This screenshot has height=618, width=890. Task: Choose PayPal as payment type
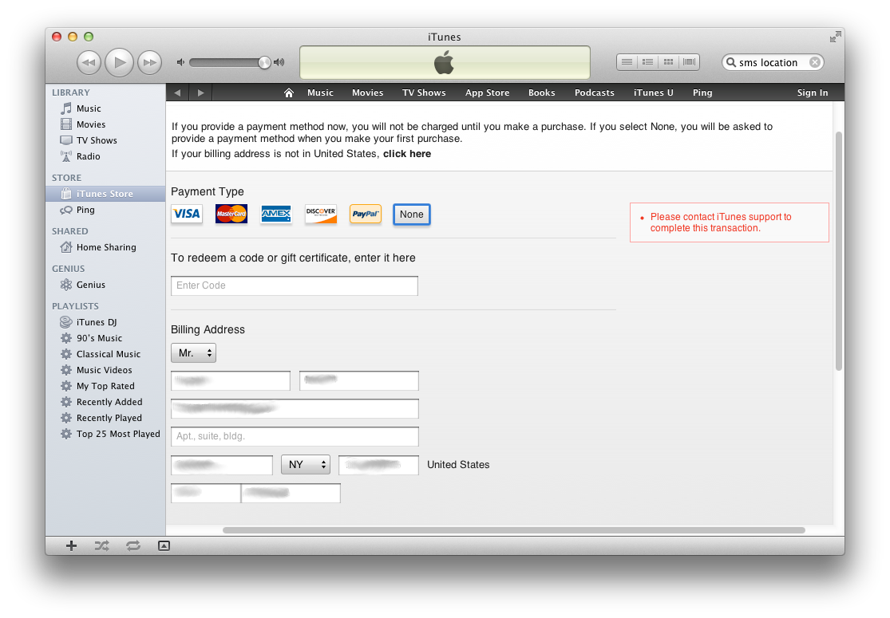365,214
